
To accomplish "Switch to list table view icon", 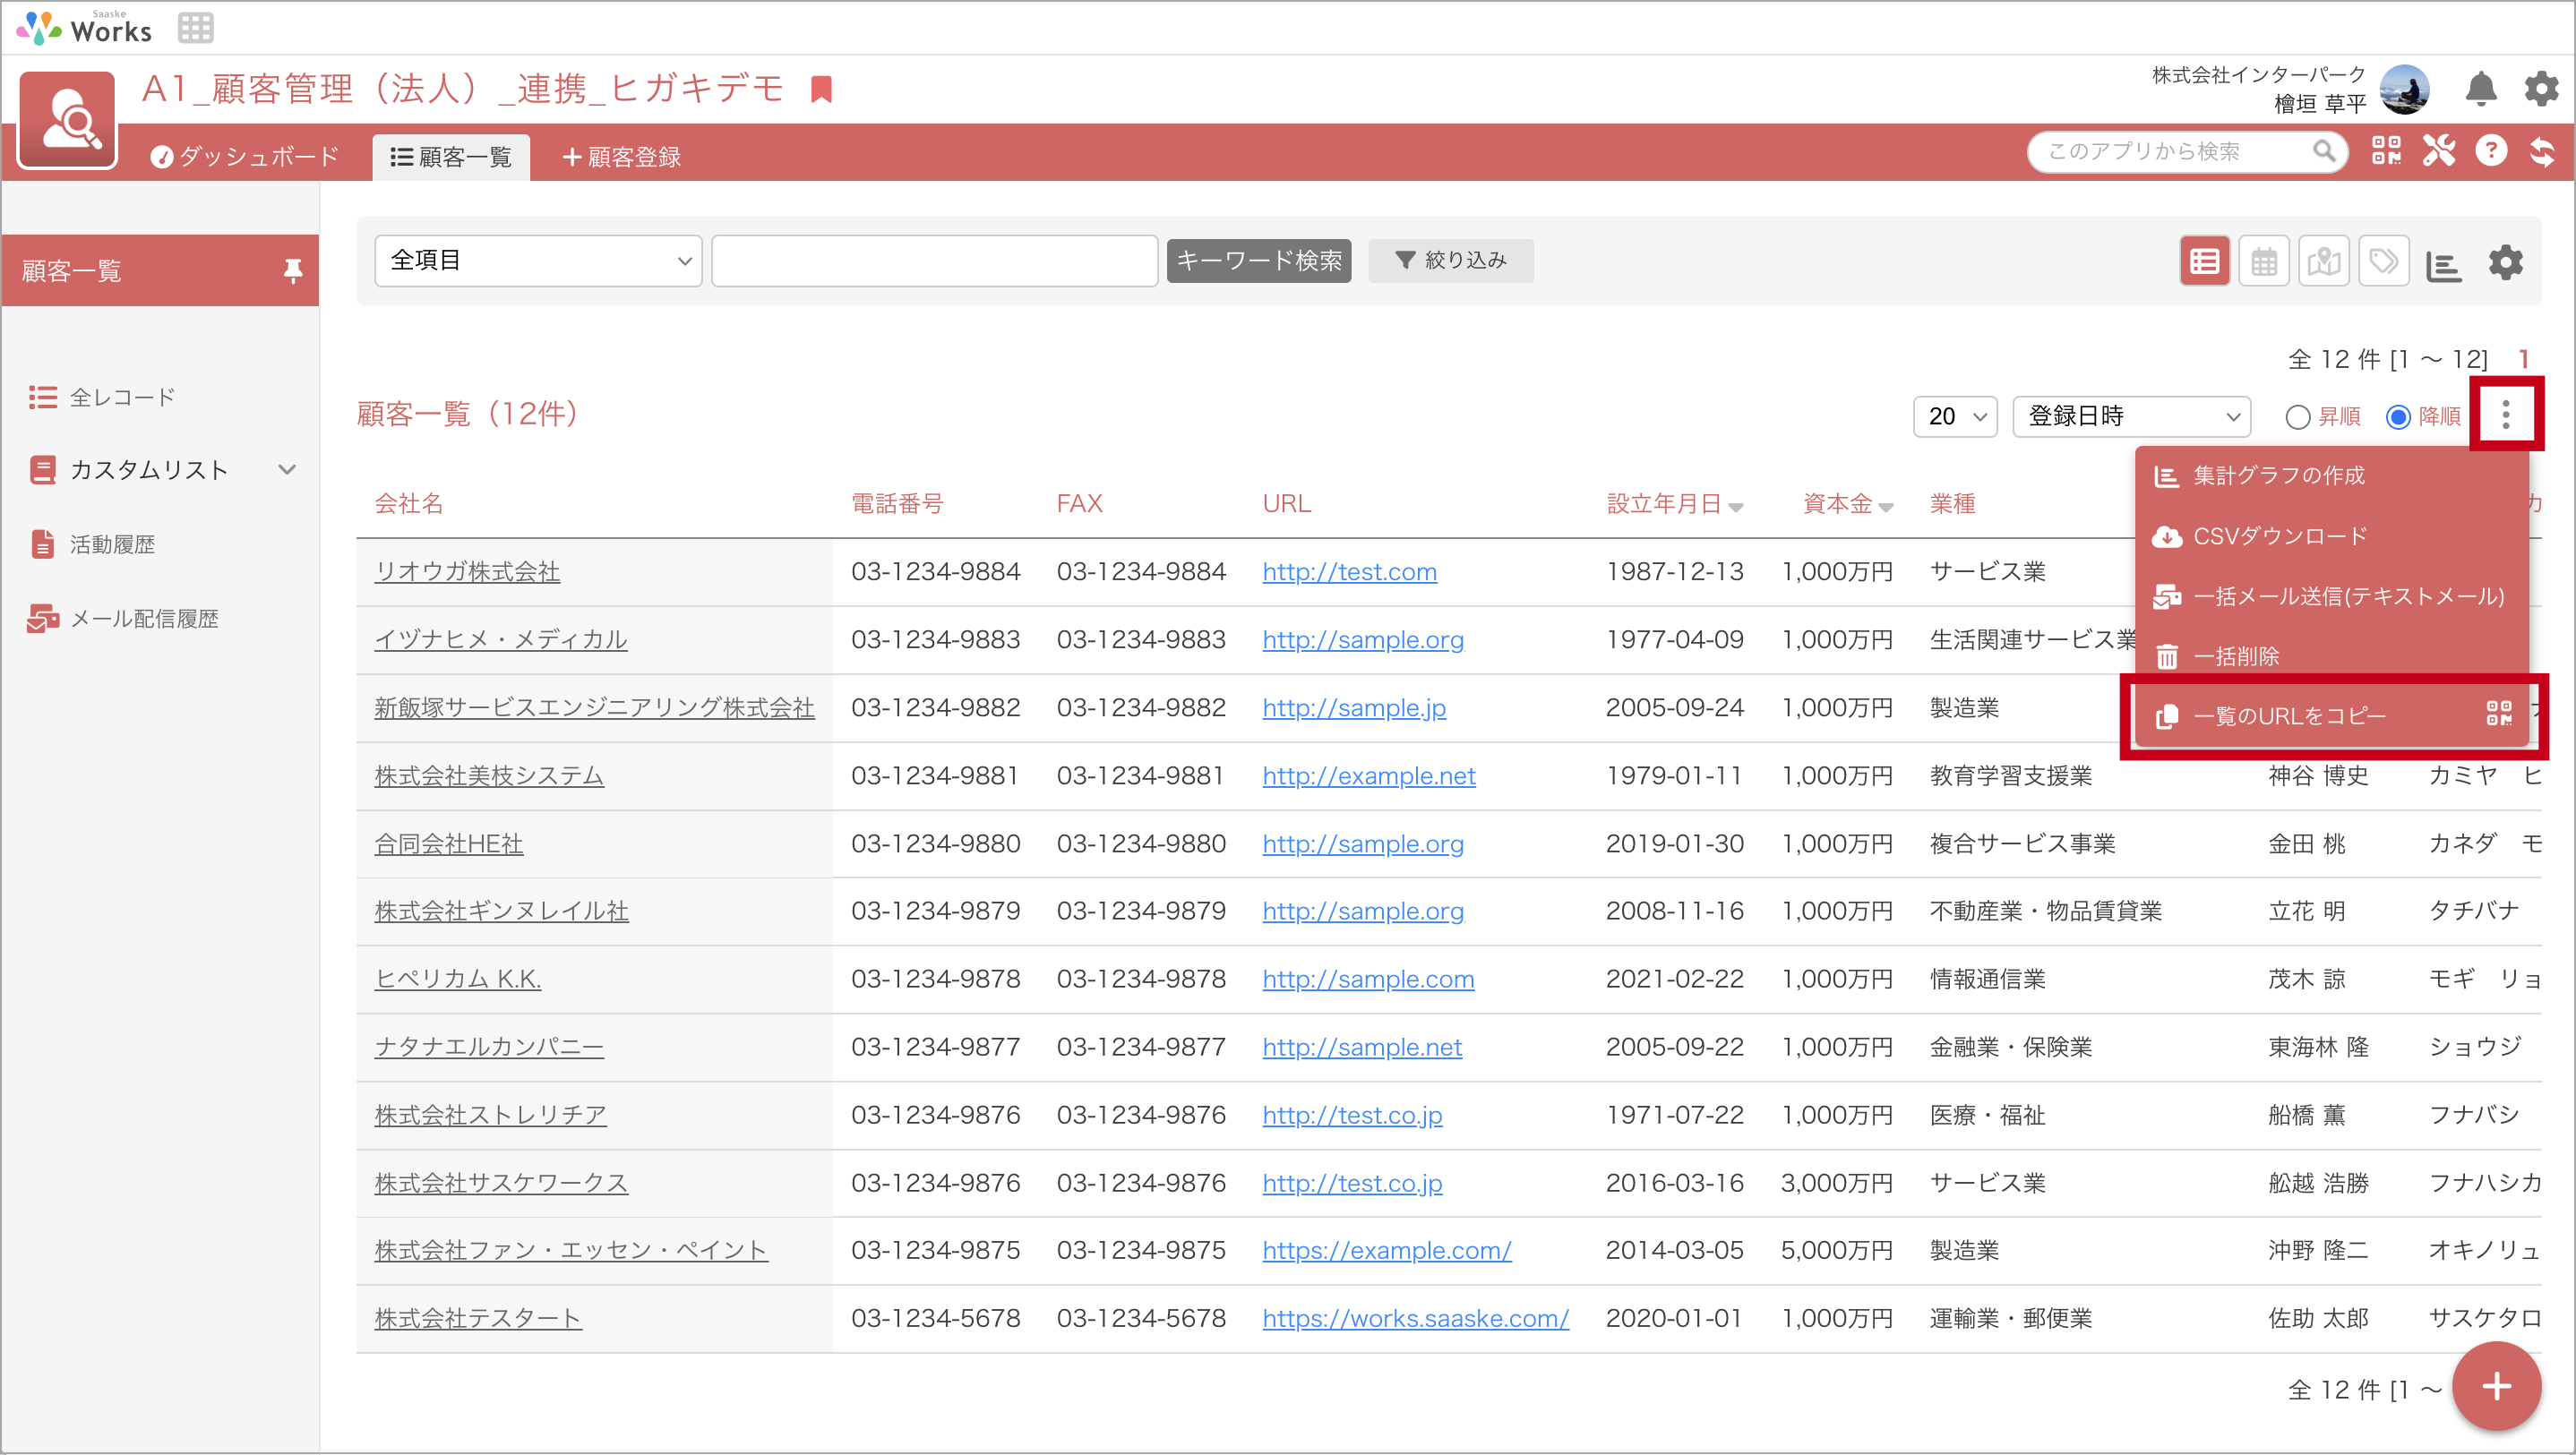I will point(2204,262).
